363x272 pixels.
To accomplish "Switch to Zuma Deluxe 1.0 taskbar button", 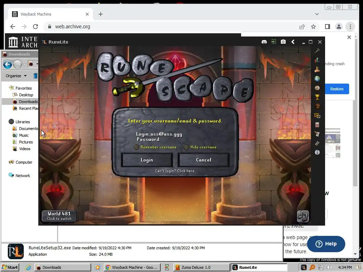I will coord(201,267).
